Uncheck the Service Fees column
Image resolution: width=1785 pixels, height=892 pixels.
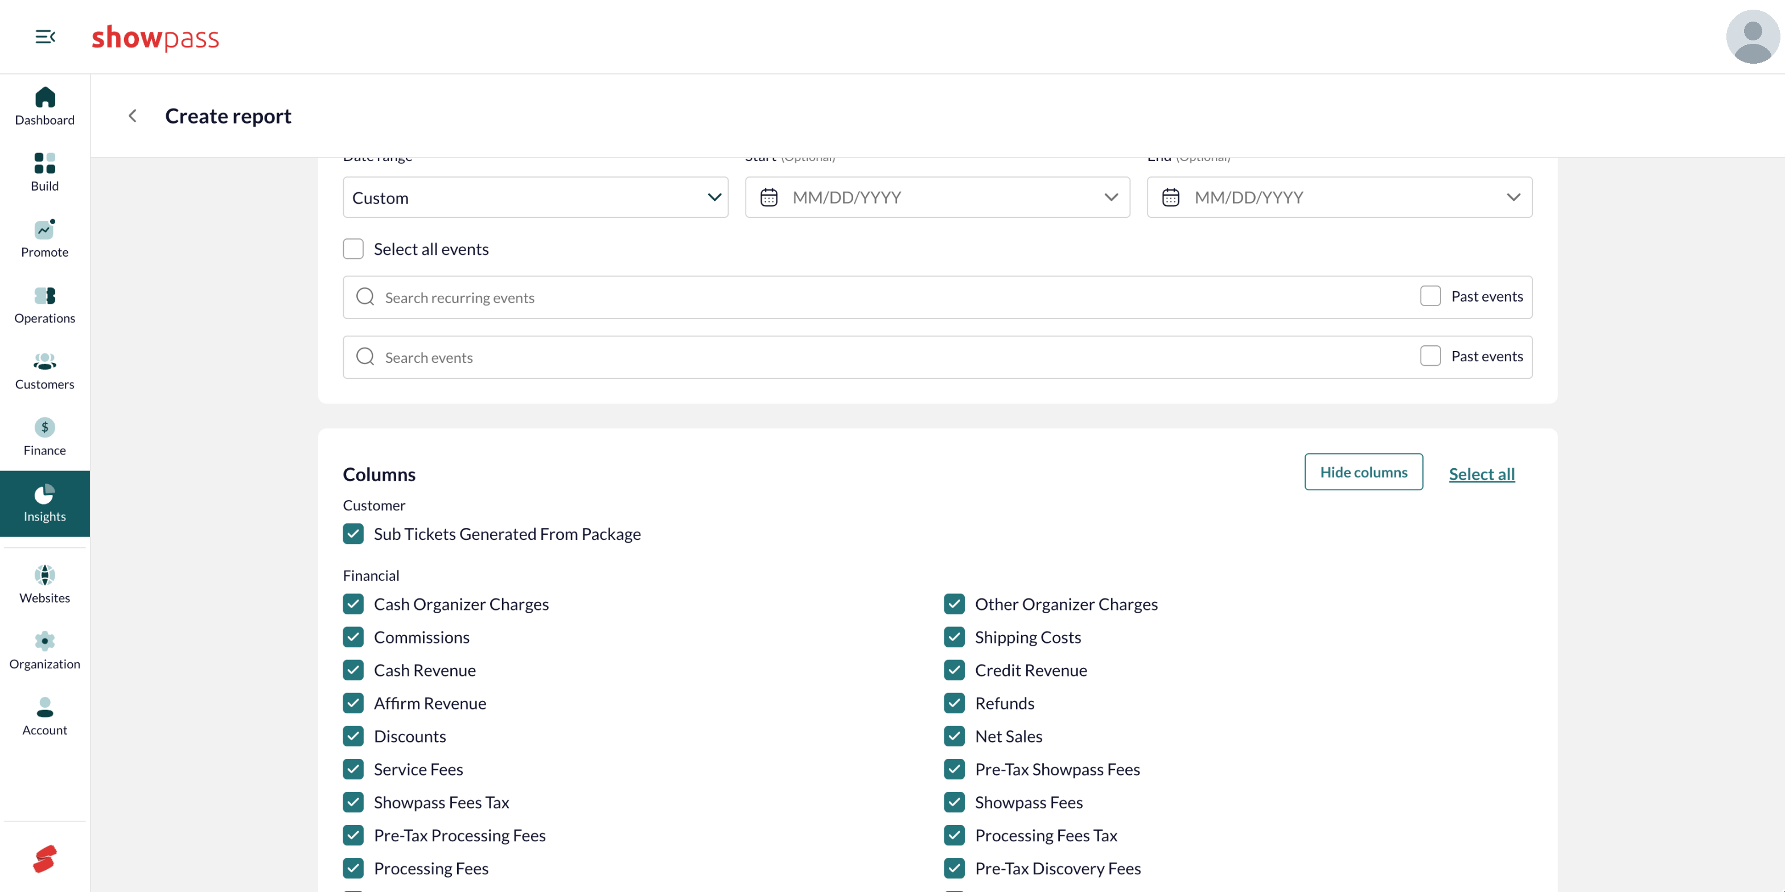(x=353, y=770)
